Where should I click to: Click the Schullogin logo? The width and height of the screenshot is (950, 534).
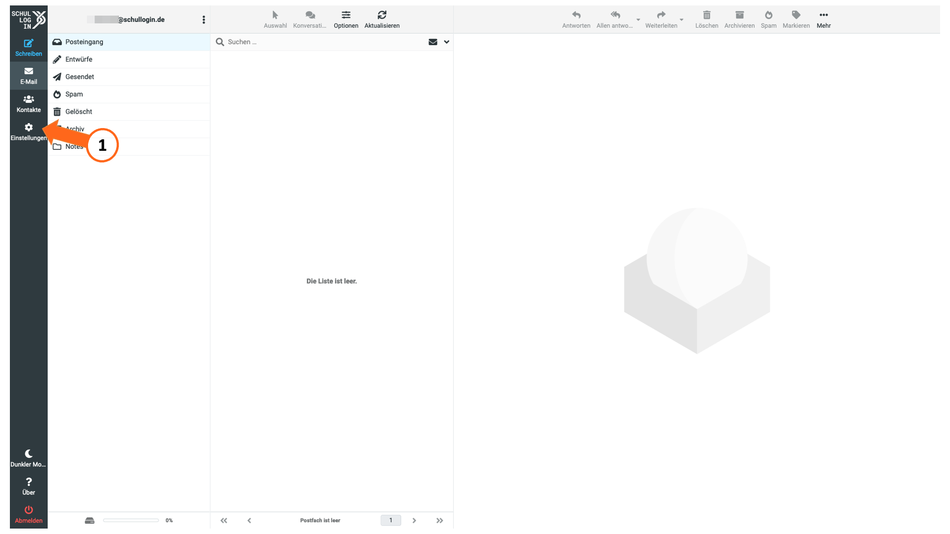coord(29,20)
